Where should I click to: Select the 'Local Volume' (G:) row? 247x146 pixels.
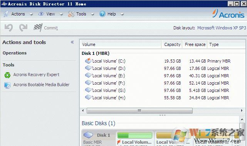tap(162, 90)
